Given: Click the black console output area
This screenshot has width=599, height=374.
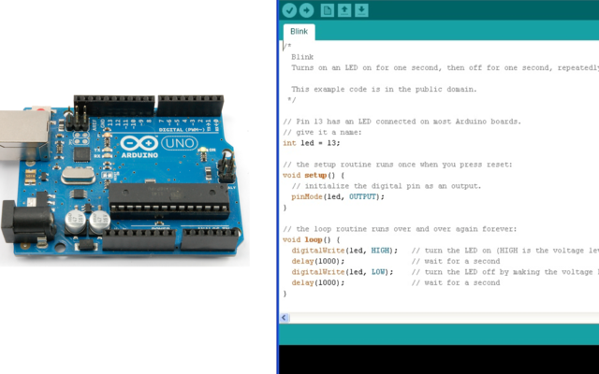Looking at the screenshot, I should pos(439,359).
